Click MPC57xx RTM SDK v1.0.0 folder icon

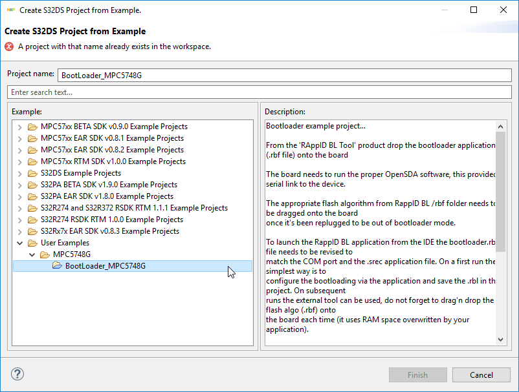32,161
